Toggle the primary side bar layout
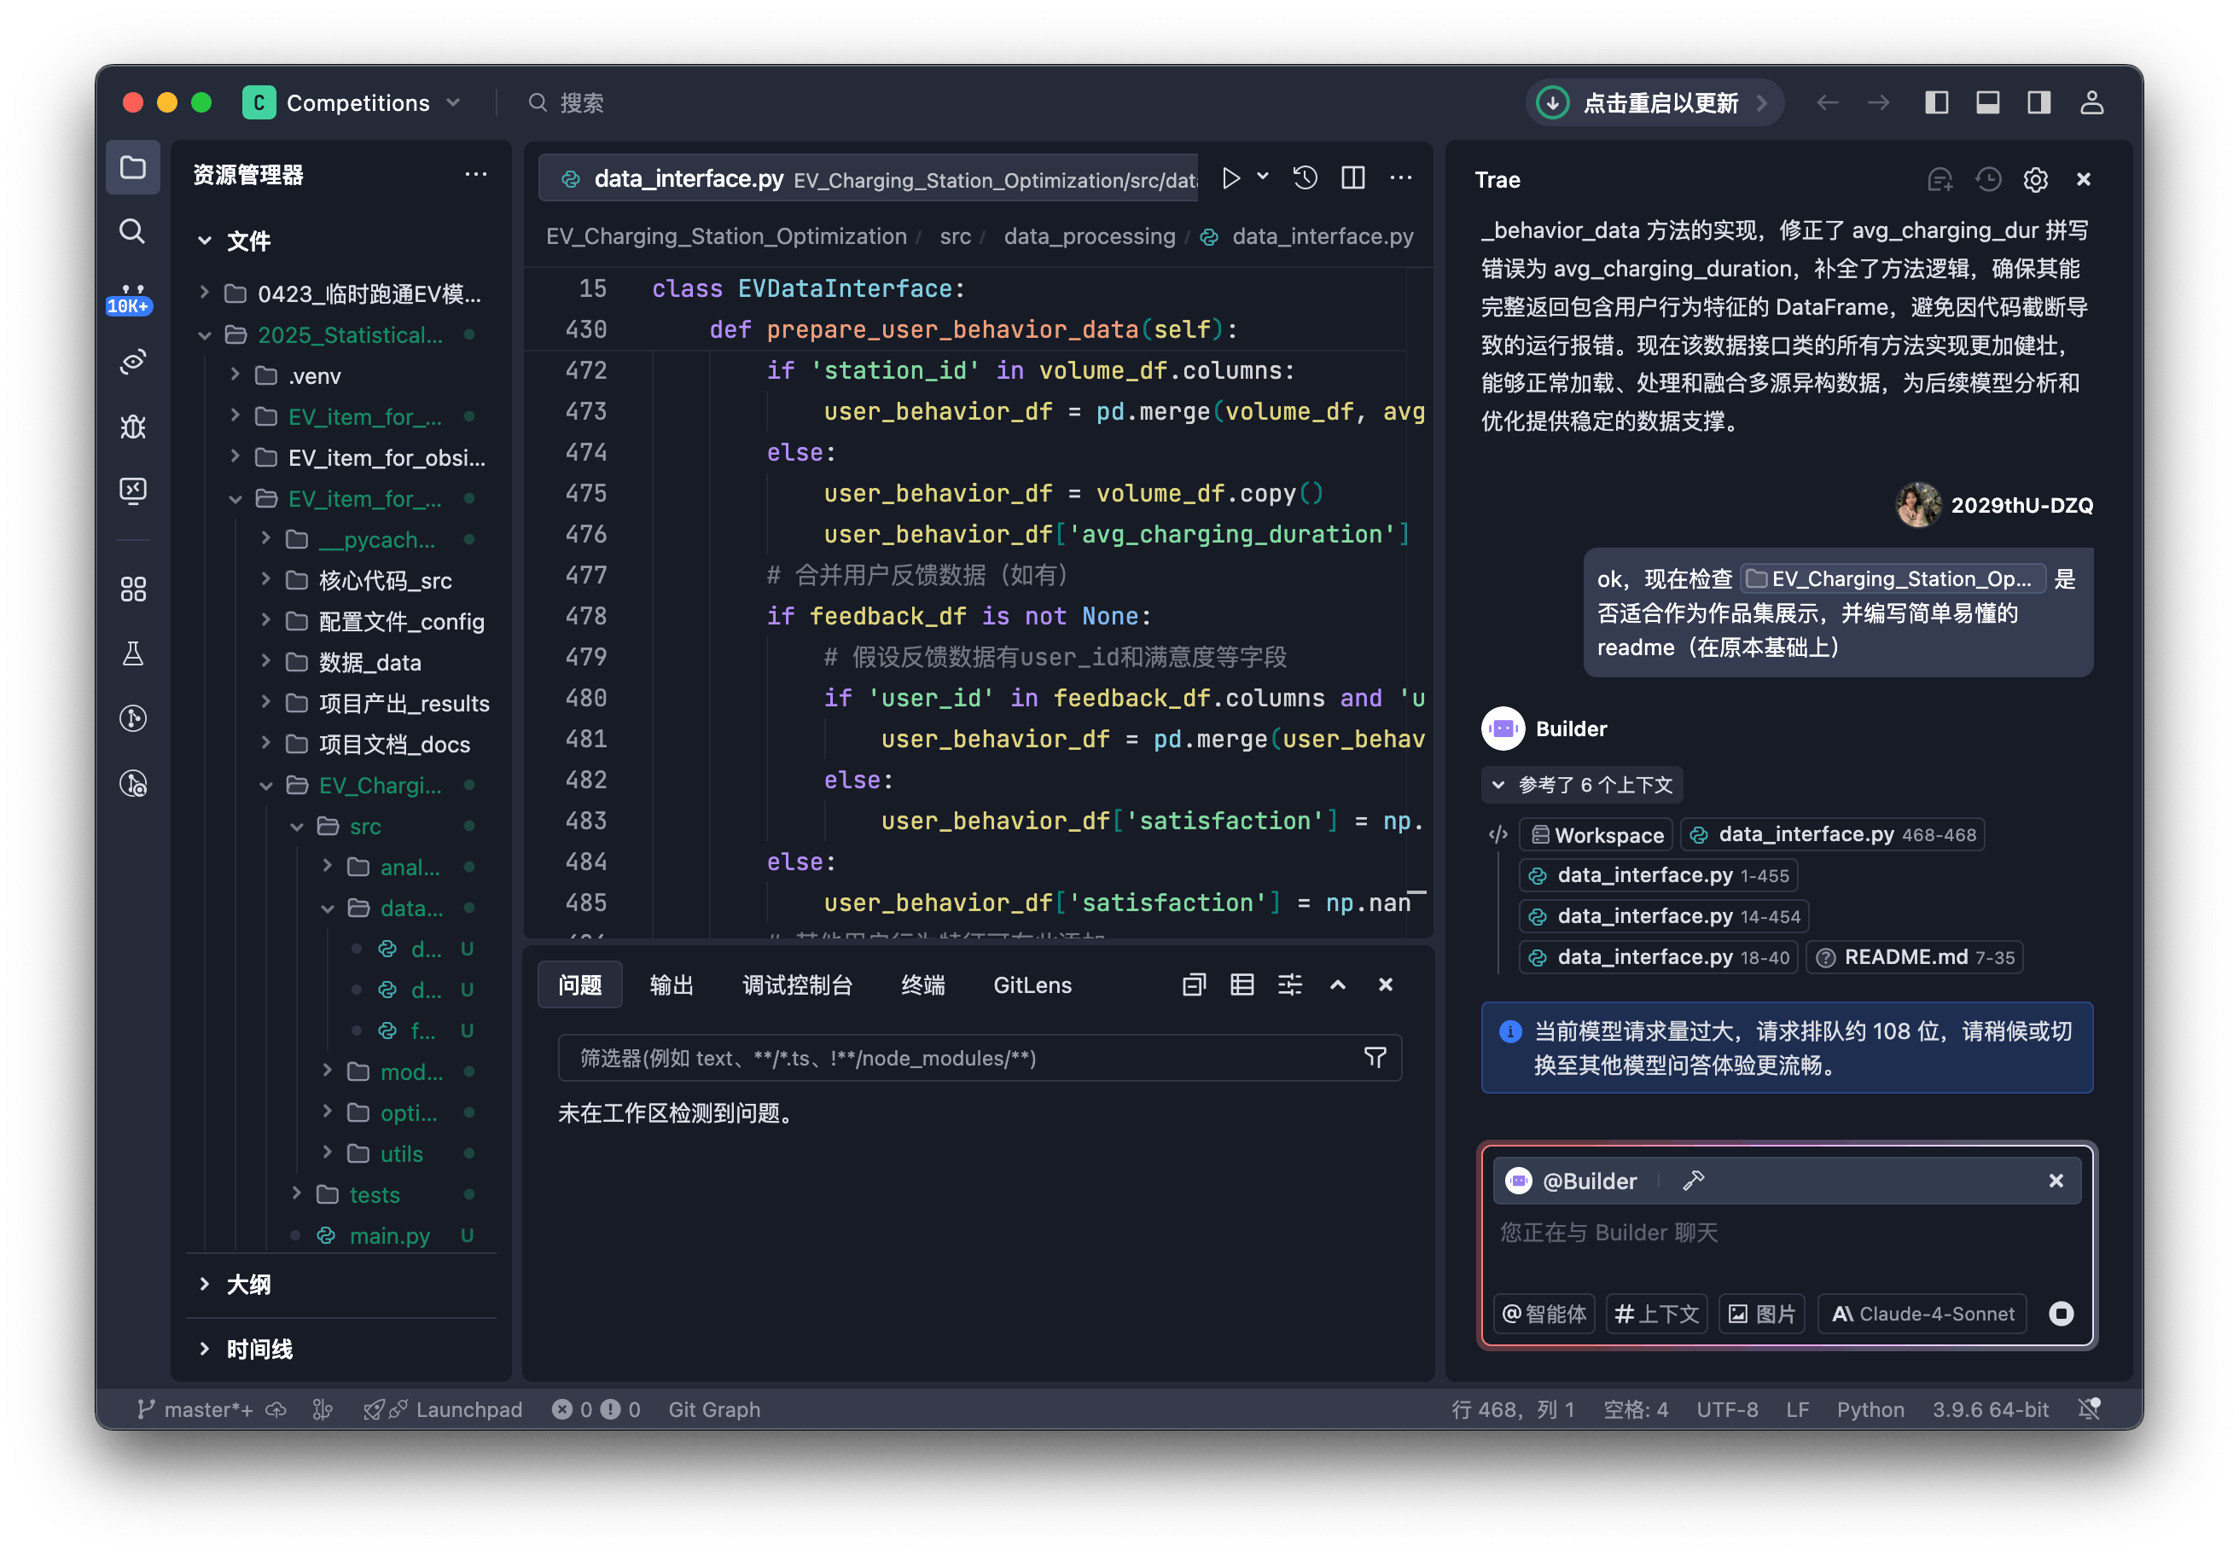Image resolution: width=2239 pixels, height=1556 pixels. (1937, 102)
